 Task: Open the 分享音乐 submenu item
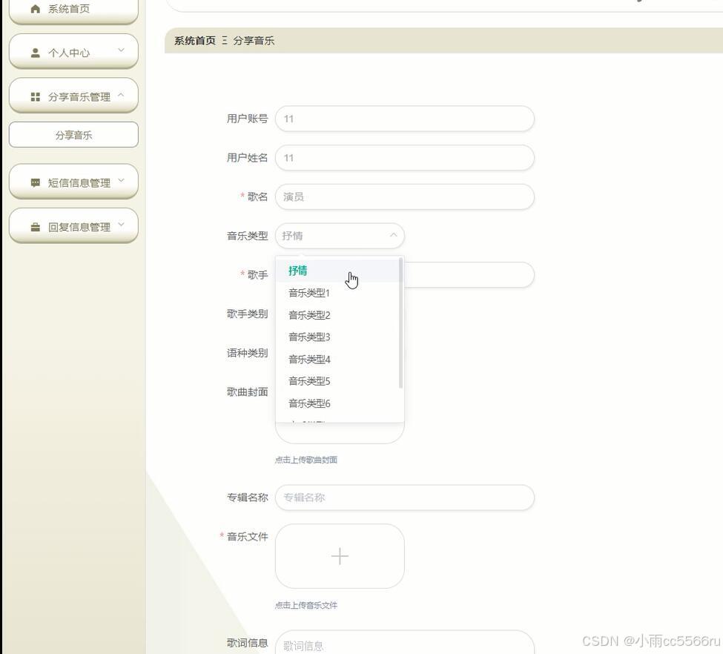(73, 135)
